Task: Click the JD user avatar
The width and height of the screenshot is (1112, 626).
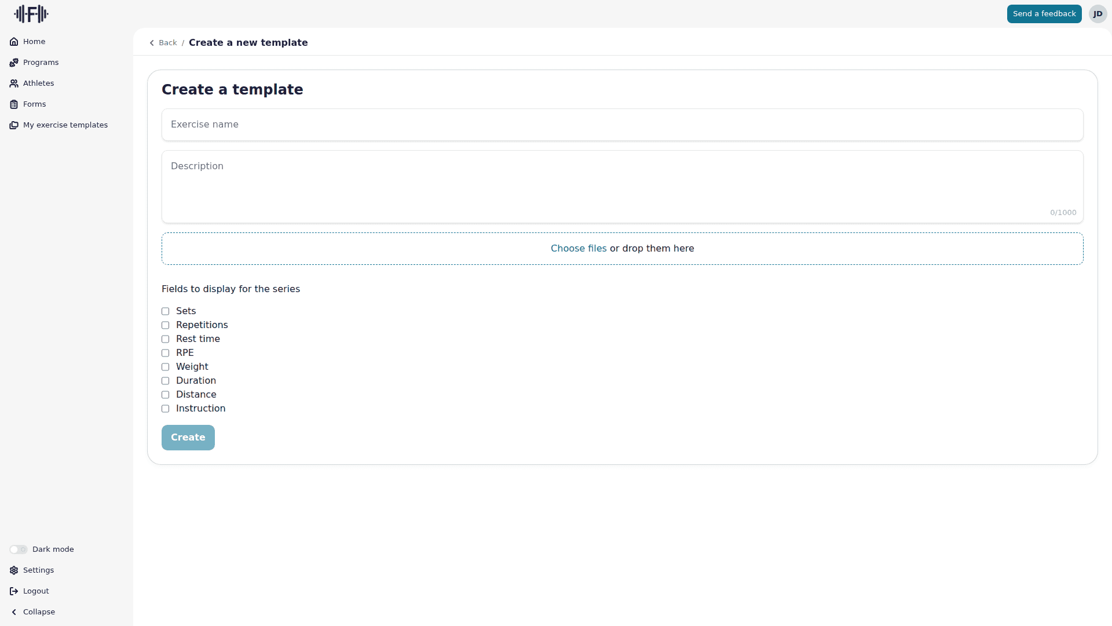Action: 1098,14
